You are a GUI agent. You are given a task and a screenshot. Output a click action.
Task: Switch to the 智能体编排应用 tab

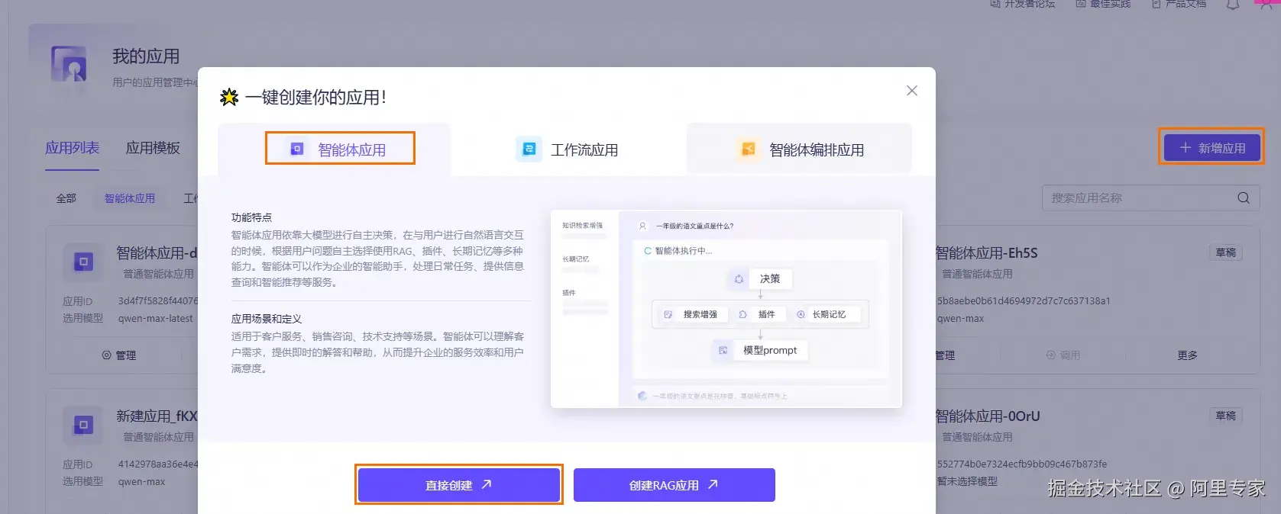pyautogui.click(x=799, y=149)
